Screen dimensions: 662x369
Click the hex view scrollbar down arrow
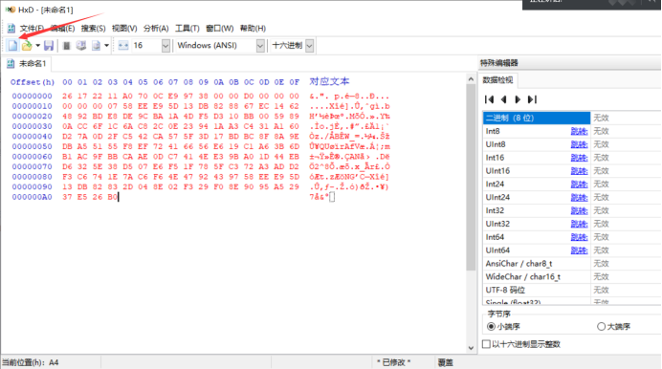tap(472, 348)
